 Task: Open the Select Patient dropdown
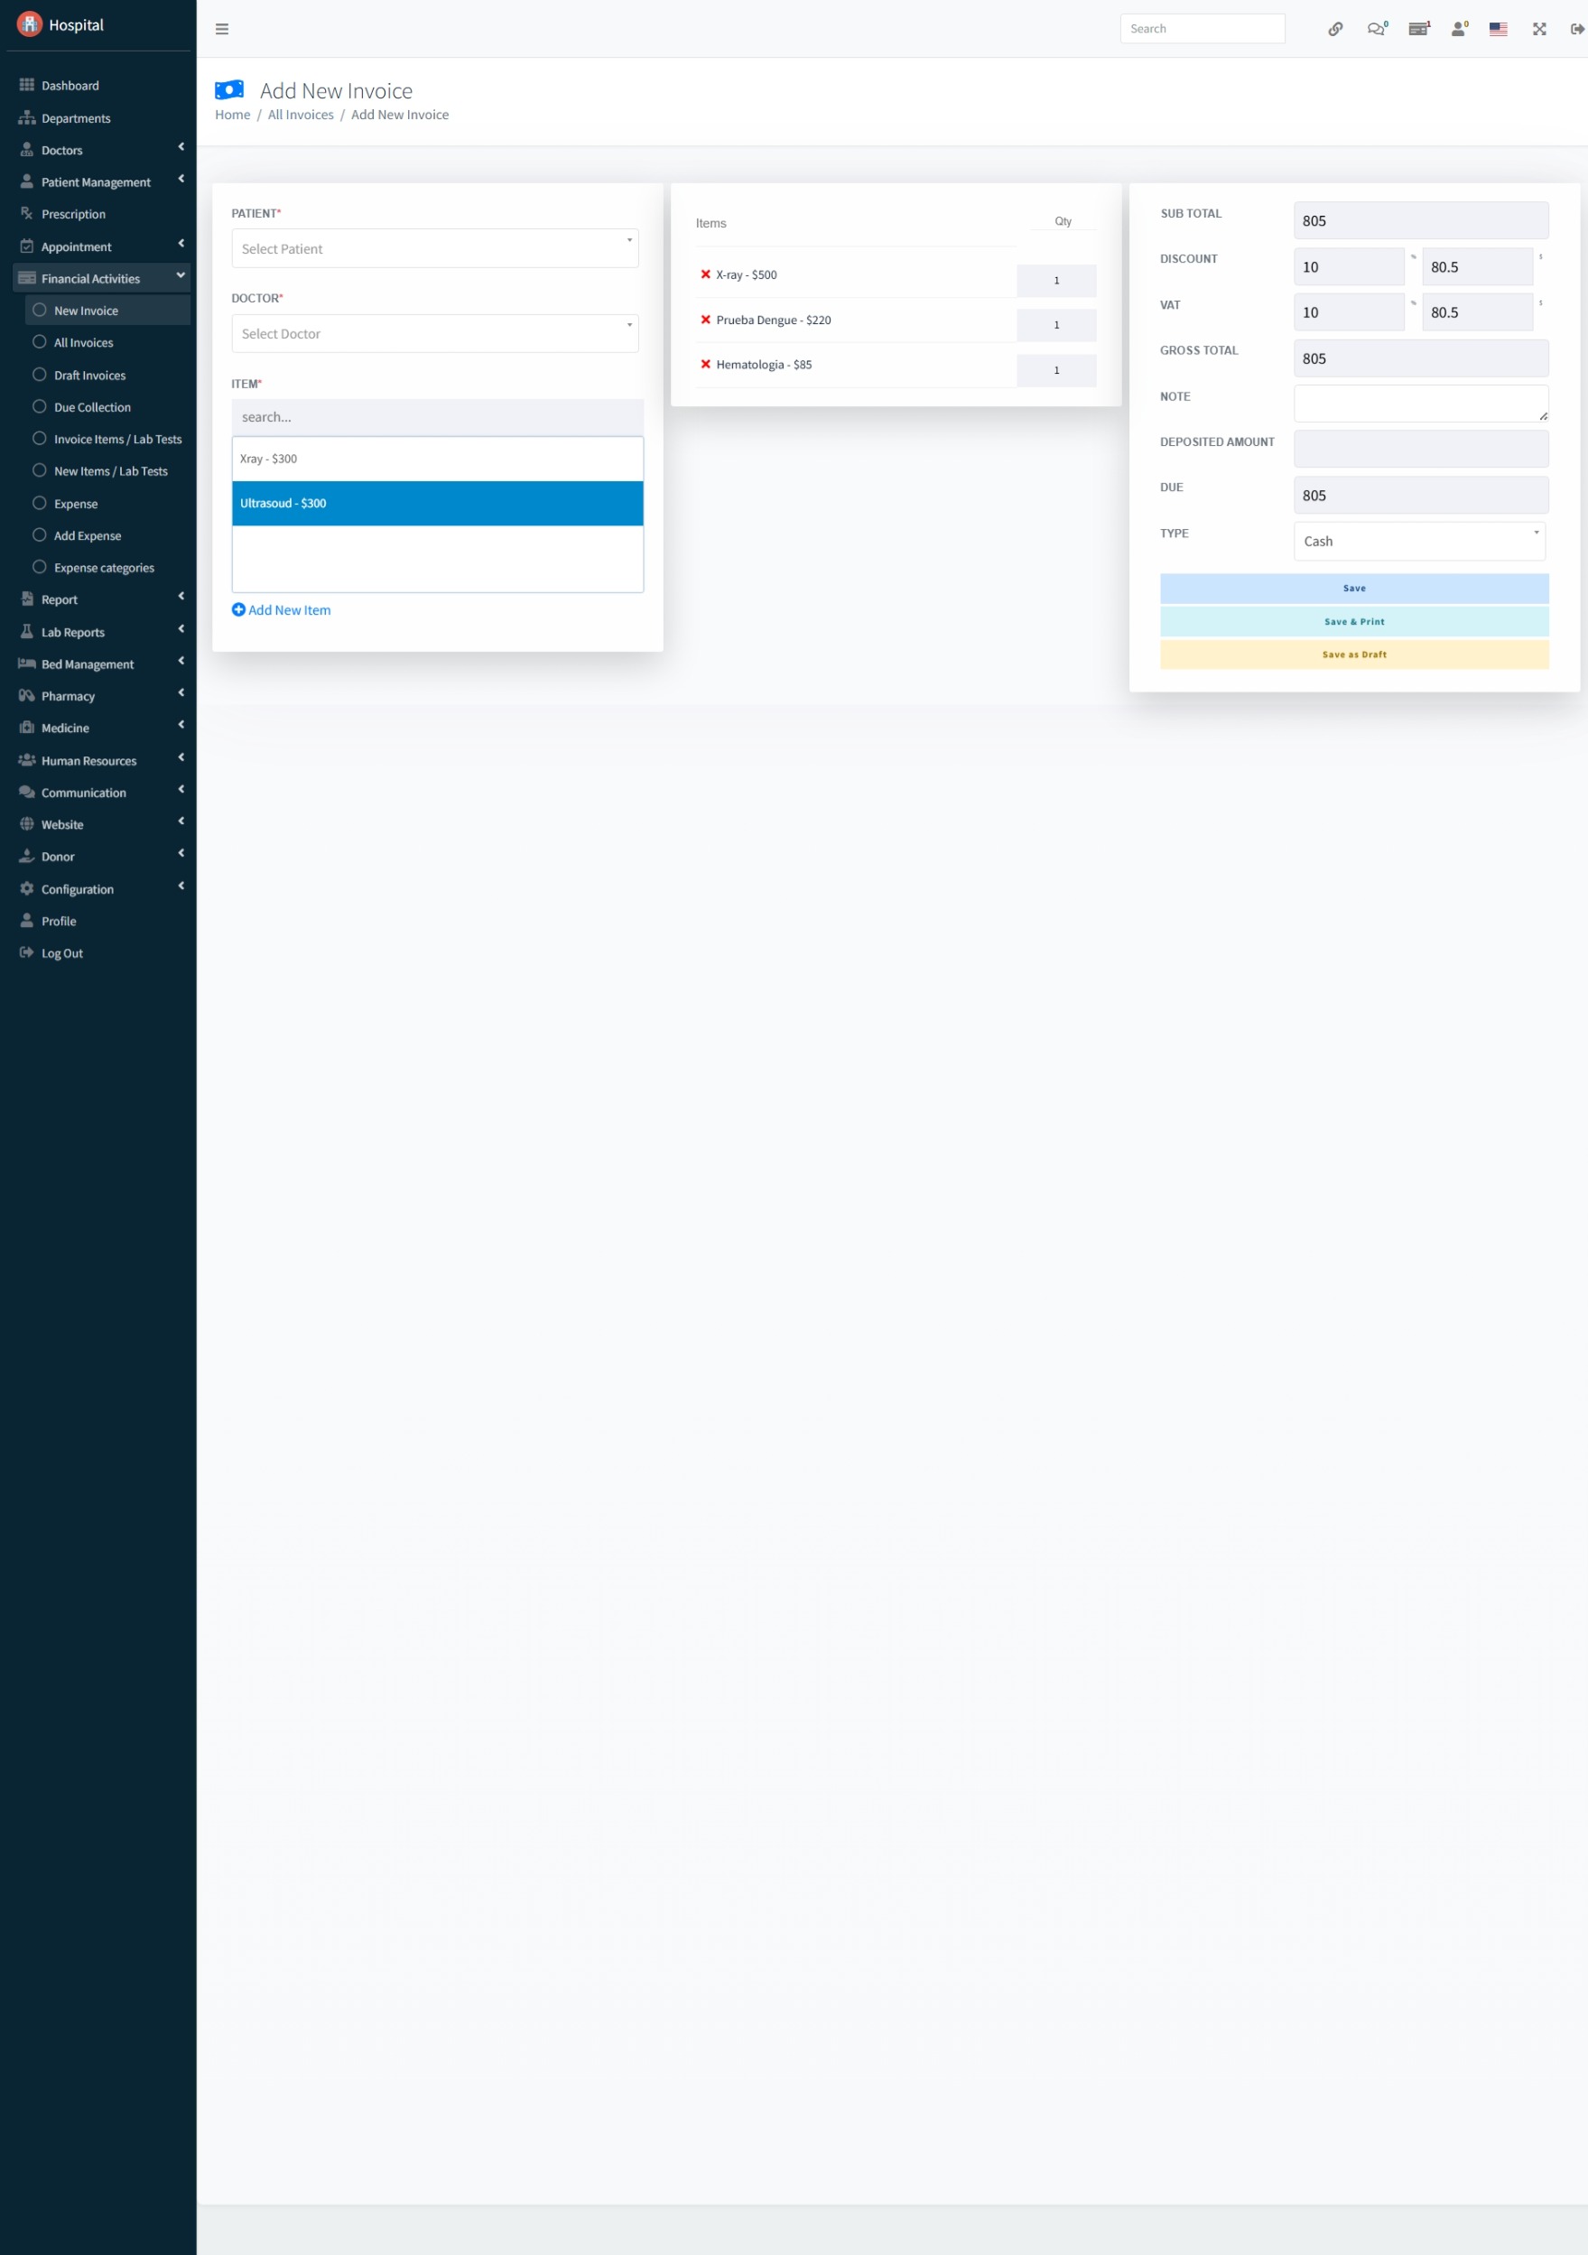(435, 248)
